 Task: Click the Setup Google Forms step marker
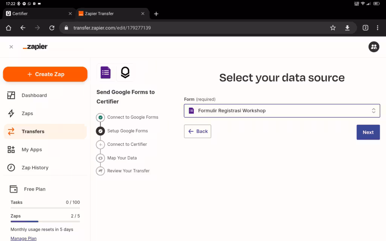click(x=100, y=131)
